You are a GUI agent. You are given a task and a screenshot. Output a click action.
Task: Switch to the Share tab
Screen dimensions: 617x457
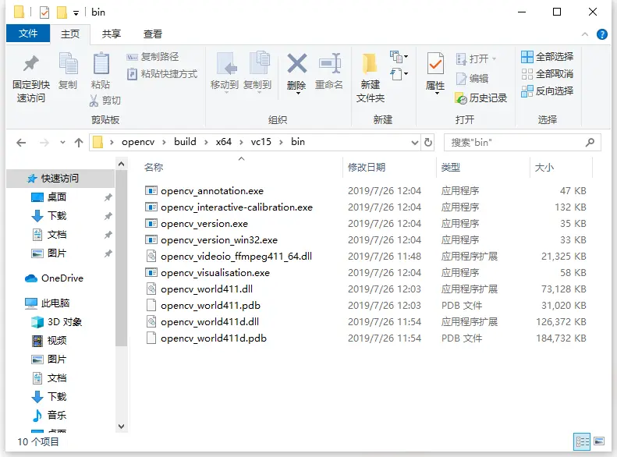point(112,34)
